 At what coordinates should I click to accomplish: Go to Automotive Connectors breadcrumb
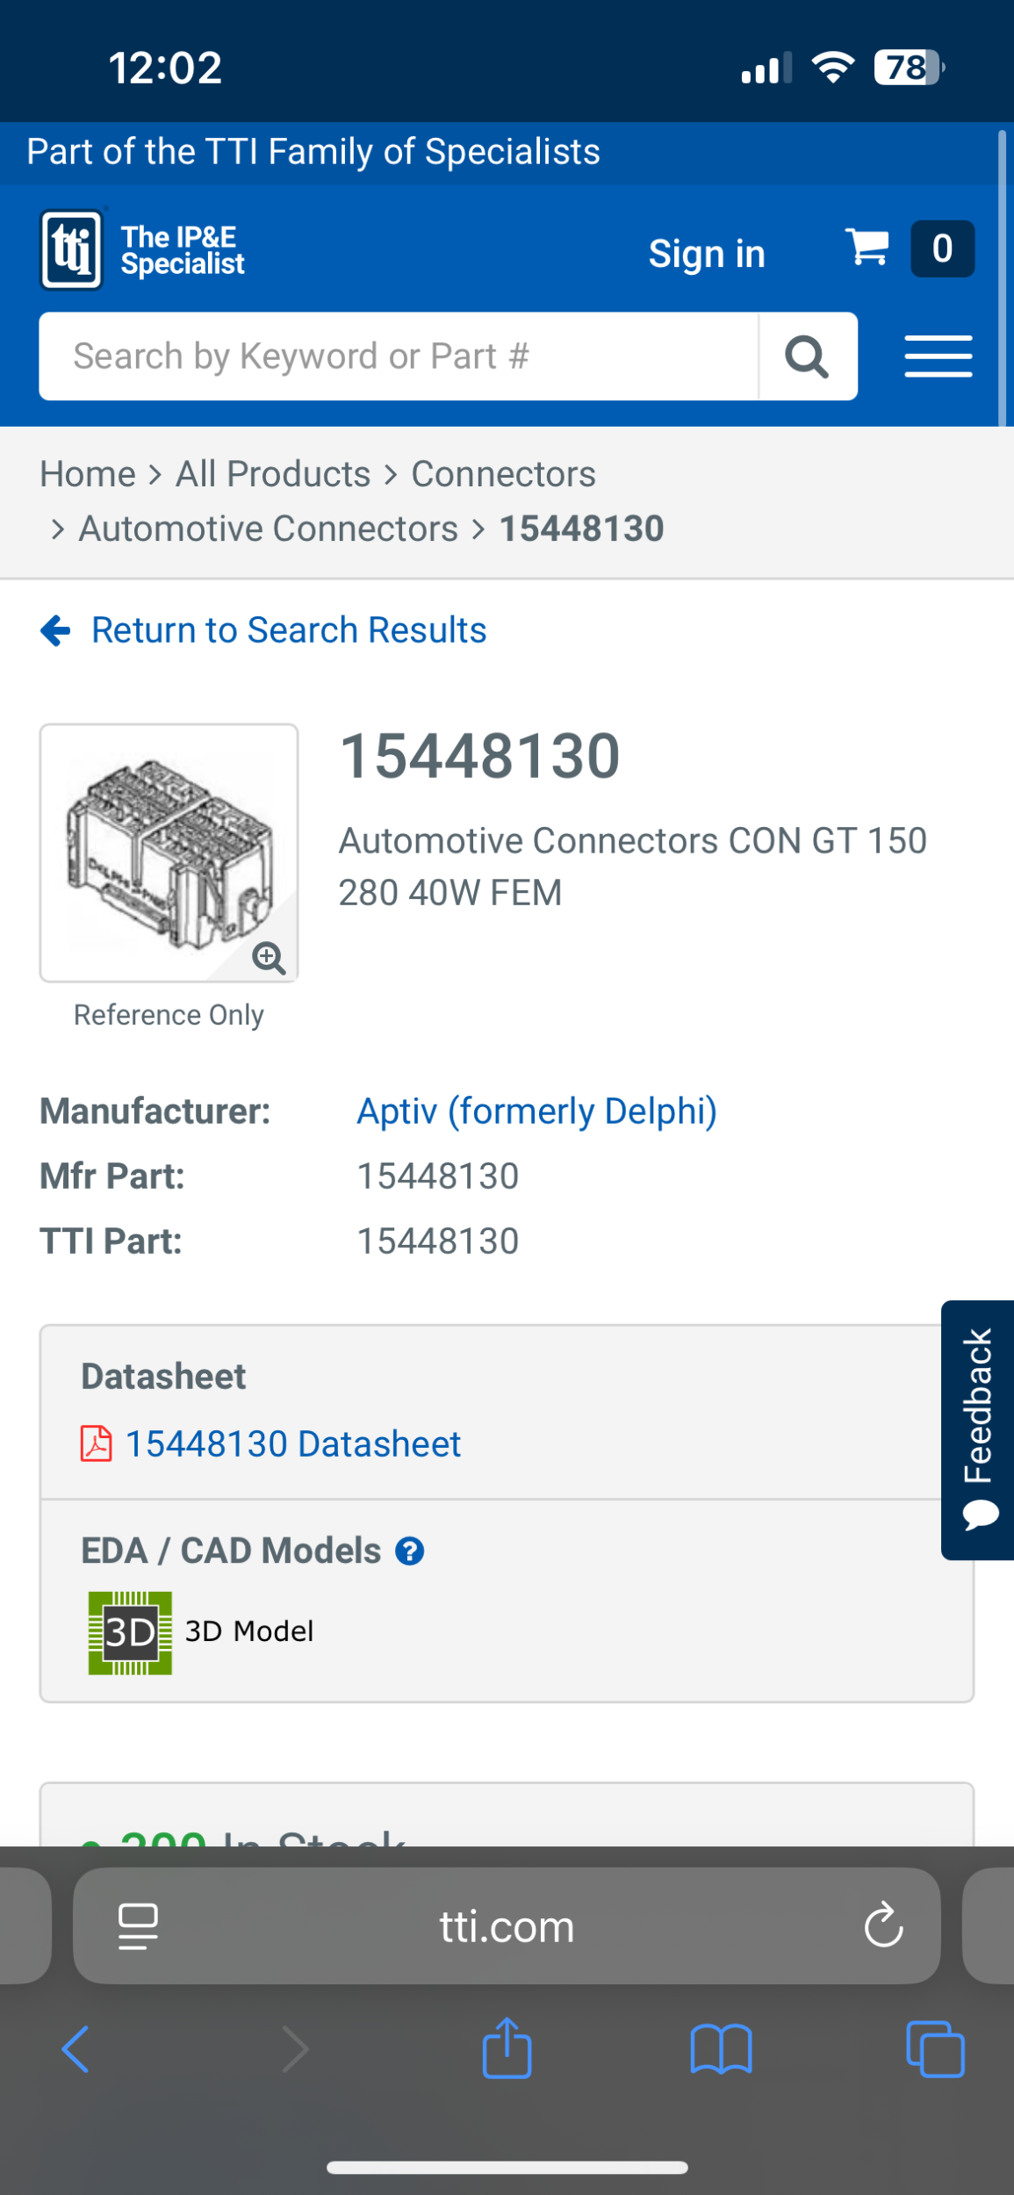[269, 529]
